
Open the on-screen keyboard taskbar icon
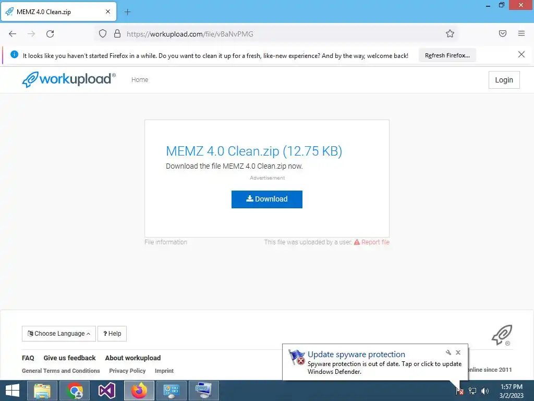pyautogui.click(x=204, y=391)
